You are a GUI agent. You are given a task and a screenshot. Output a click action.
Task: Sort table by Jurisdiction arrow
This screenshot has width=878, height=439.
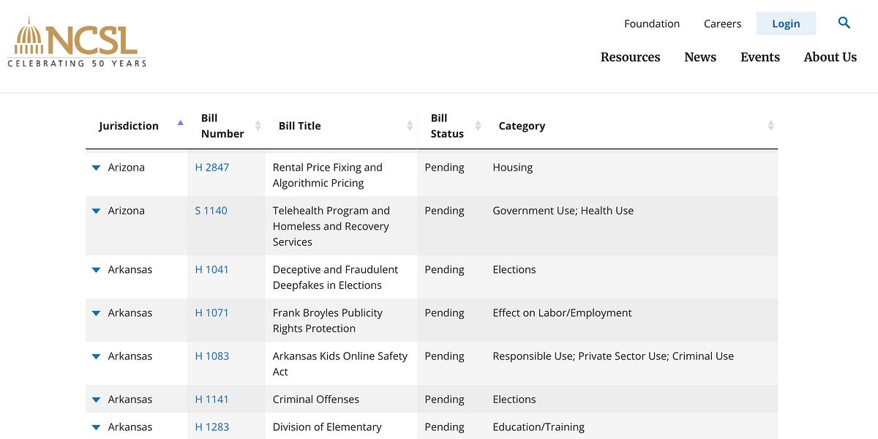[x=180, y=123]
